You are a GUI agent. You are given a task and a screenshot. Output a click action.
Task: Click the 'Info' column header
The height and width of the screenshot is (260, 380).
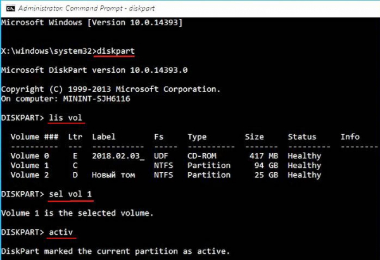pyautogui.click(x=350, y=137)
